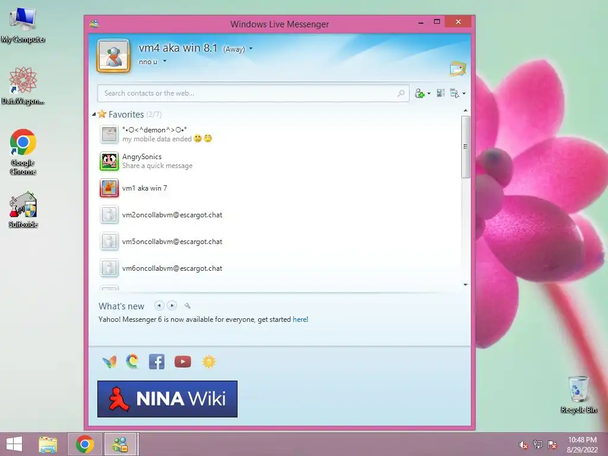Open Action Center flag tray icon

click(552, 444)
